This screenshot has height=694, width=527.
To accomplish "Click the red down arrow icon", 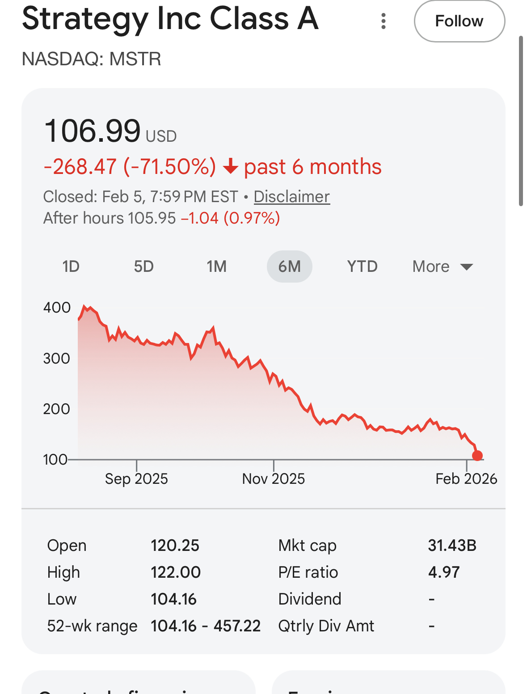I will pos(230,167).
